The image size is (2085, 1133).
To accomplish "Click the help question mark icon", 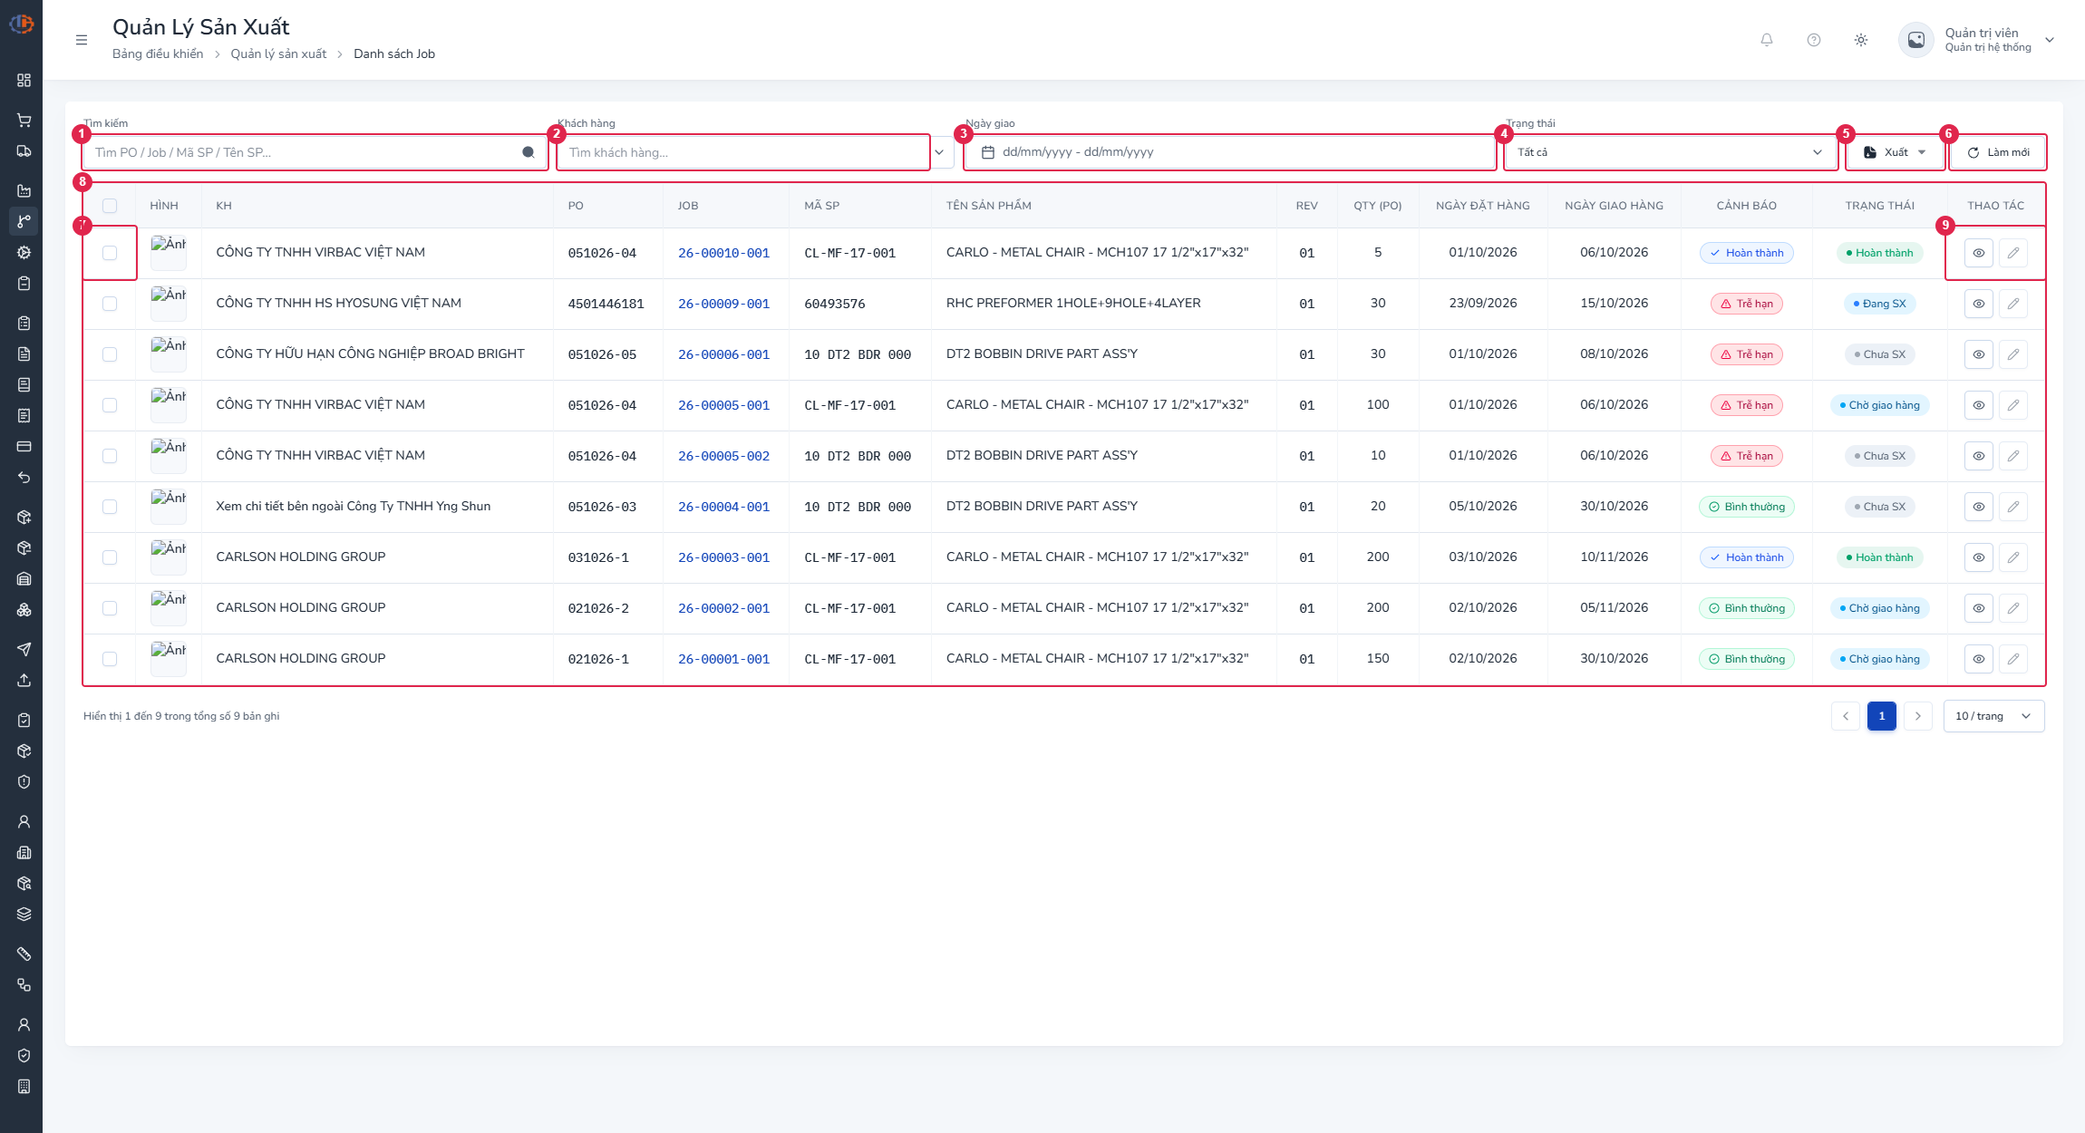I will point(1814,40).
